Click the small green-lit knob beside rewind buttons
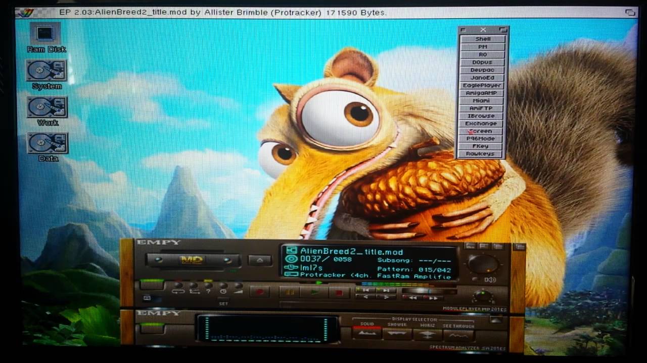 (484, 295)
